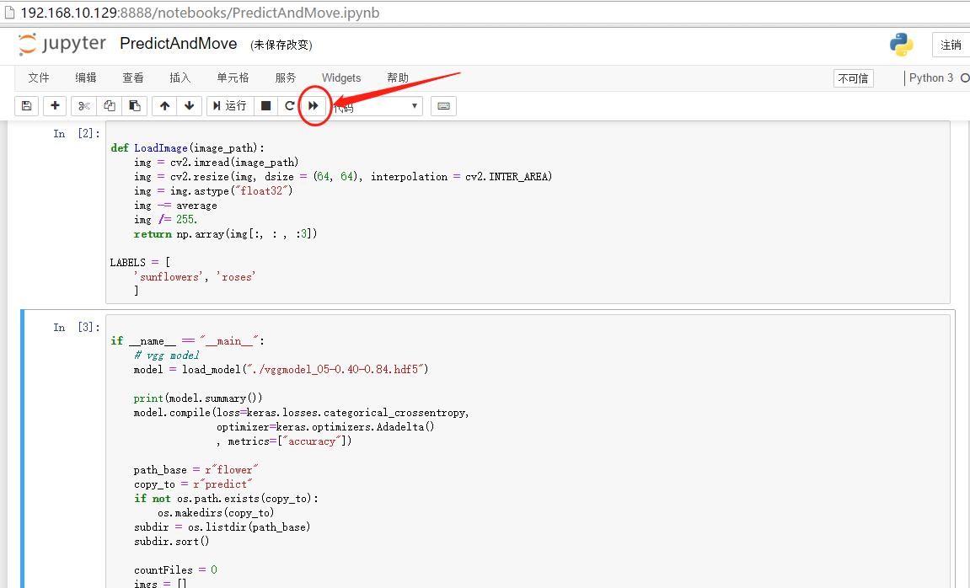Click the 注销 logout button
This screenshot has width=970, height=588.
coord(951,45)
